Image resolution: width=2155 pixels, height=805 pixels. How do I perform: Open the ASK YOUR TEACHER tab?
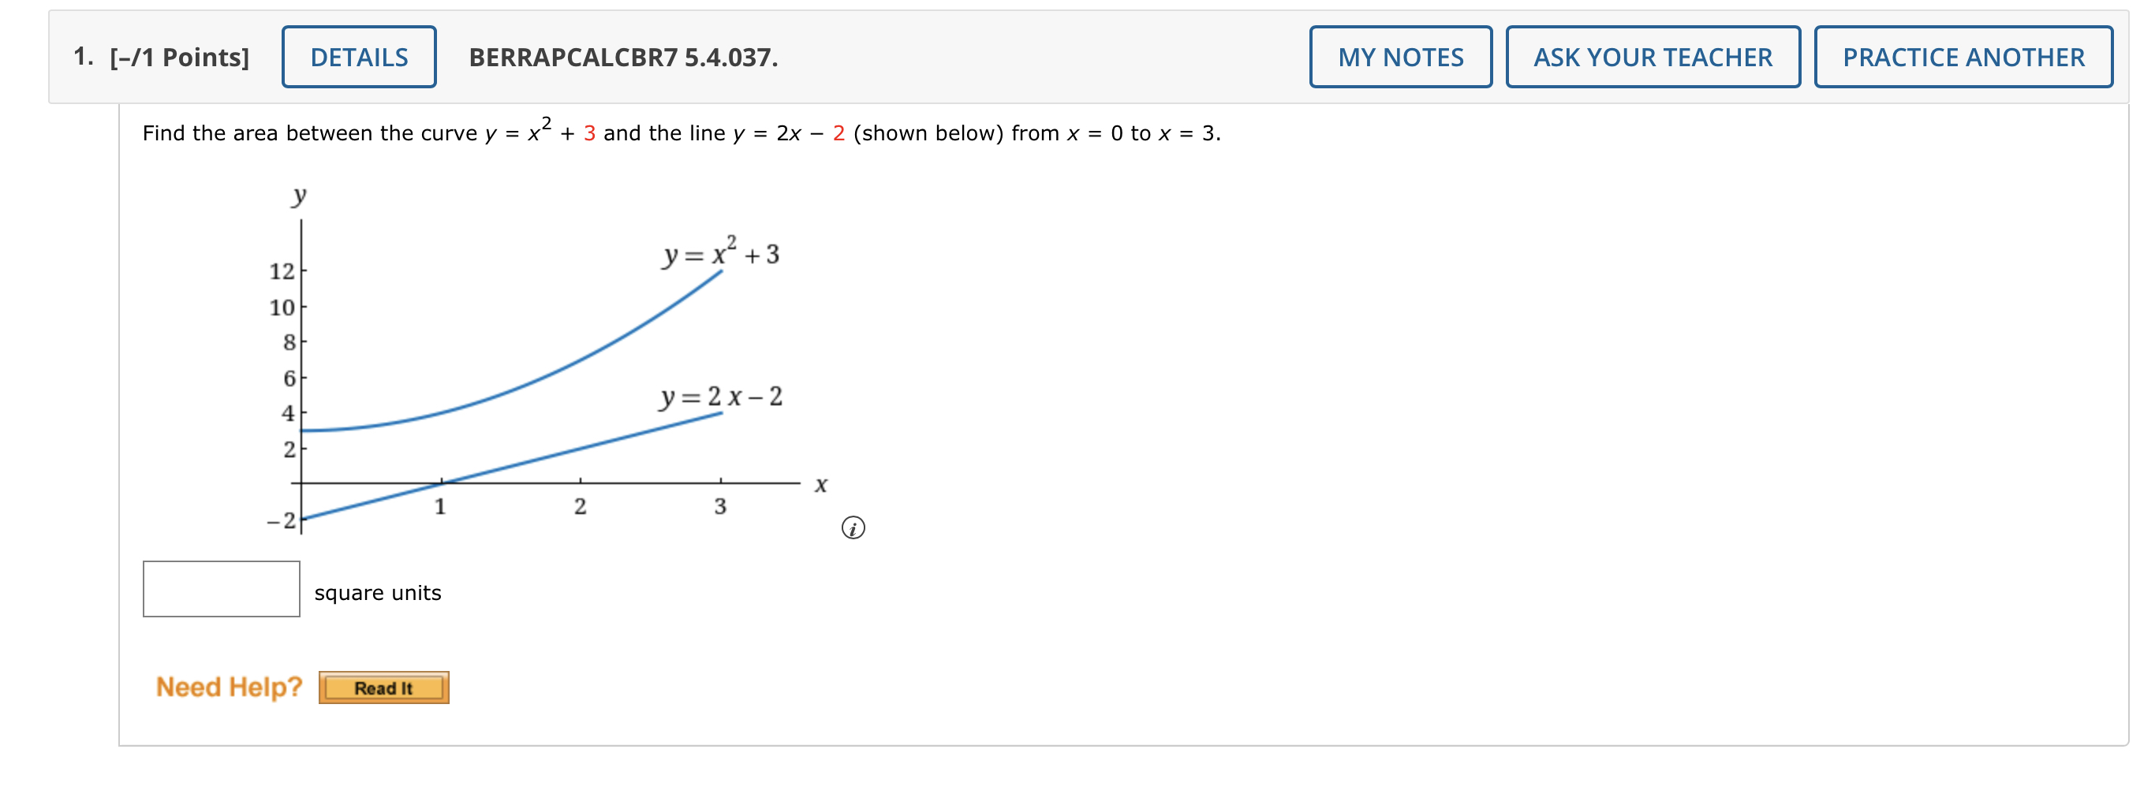point(1653,57)
